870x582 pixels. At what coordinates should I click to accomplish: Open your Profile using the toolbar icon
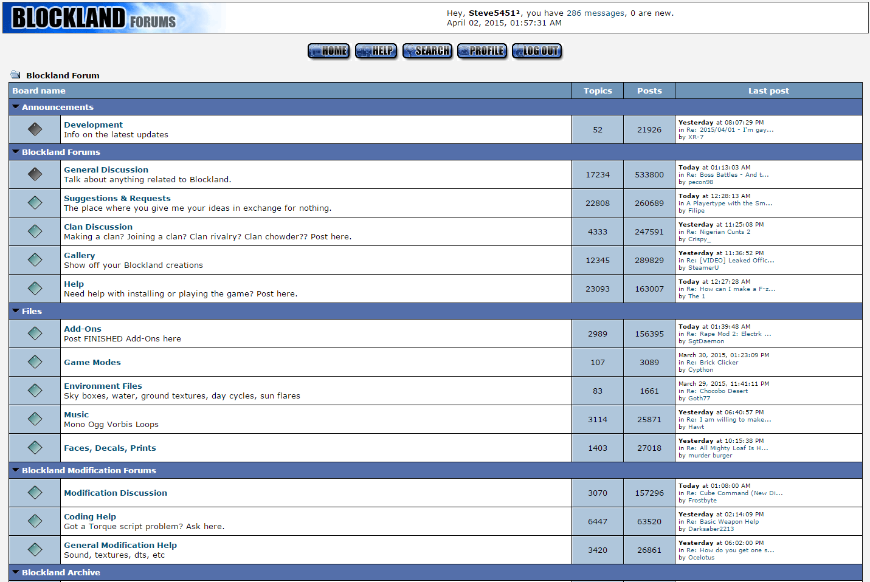482,51
